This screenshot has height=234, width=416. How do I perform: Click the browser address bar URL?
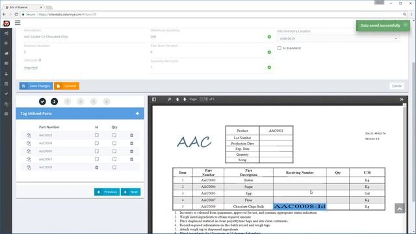pos(68,14)
